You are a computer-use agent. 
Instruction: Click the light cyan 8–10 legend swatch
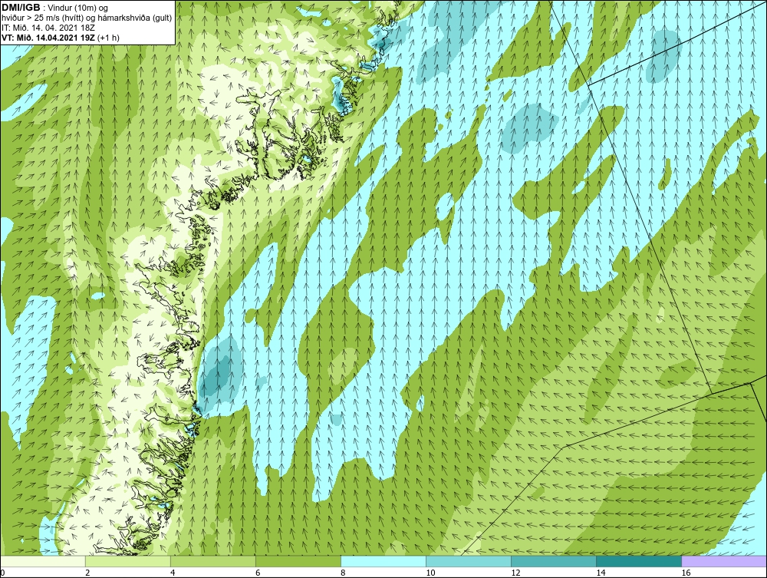pos(383,561)
